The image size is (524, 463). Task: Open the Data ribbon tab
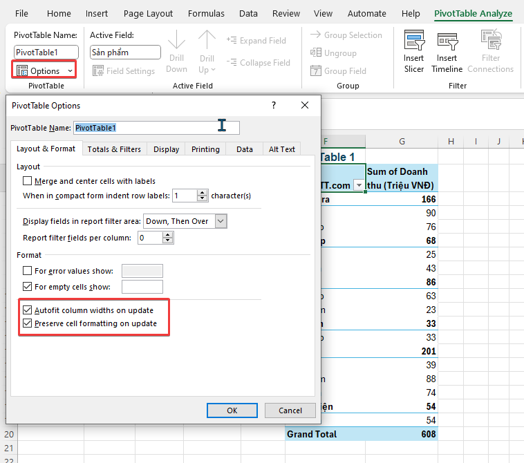pyautogui.click(x=248, y=14)
